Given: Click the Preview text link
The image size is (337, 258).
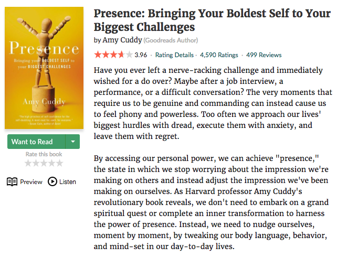Looking at the screenshot, I should [x=31, y=182].
